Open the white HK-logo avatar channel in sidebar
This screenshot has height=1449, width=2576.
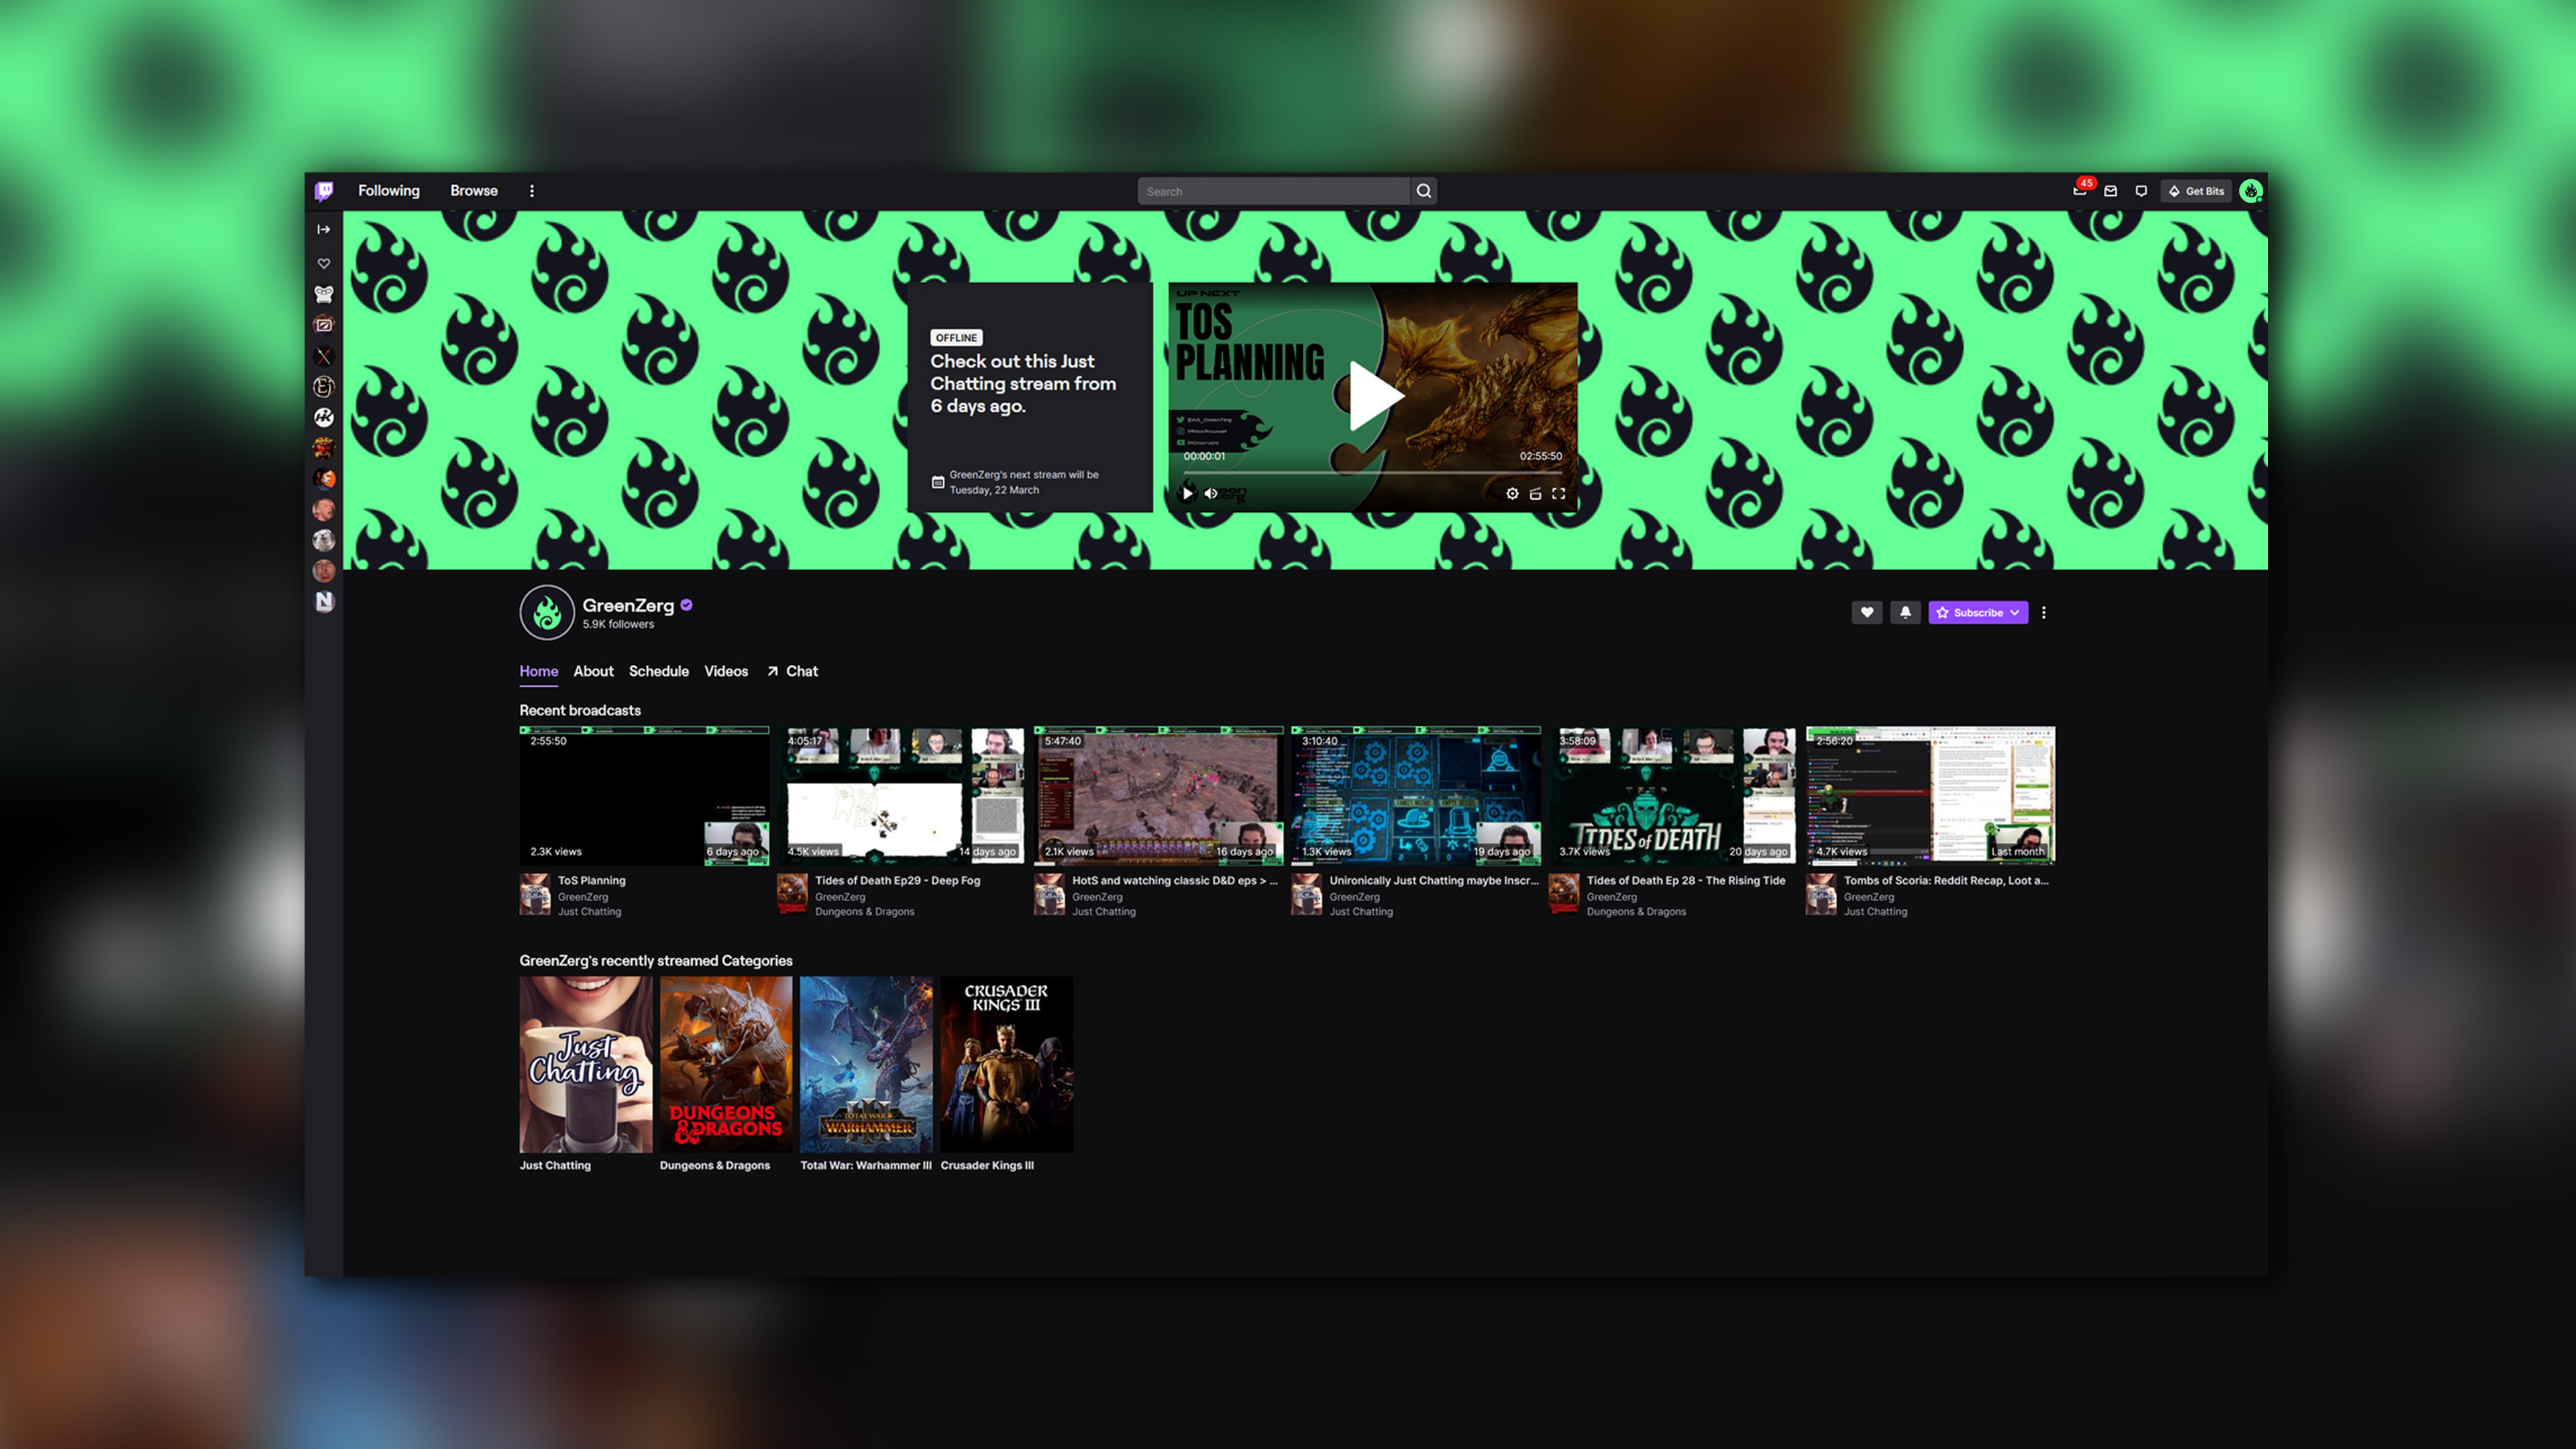click(x=324, y=417)
